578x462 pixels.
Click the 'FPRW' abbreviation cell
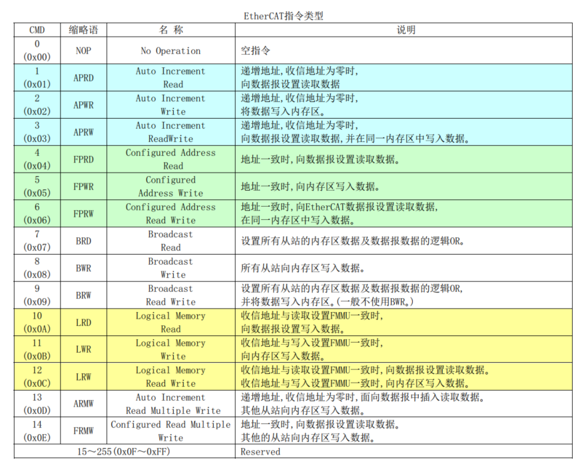83,213
